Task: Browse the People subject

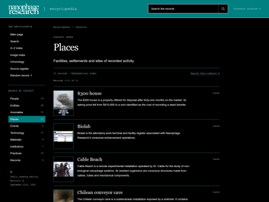Action: [27, 99]
